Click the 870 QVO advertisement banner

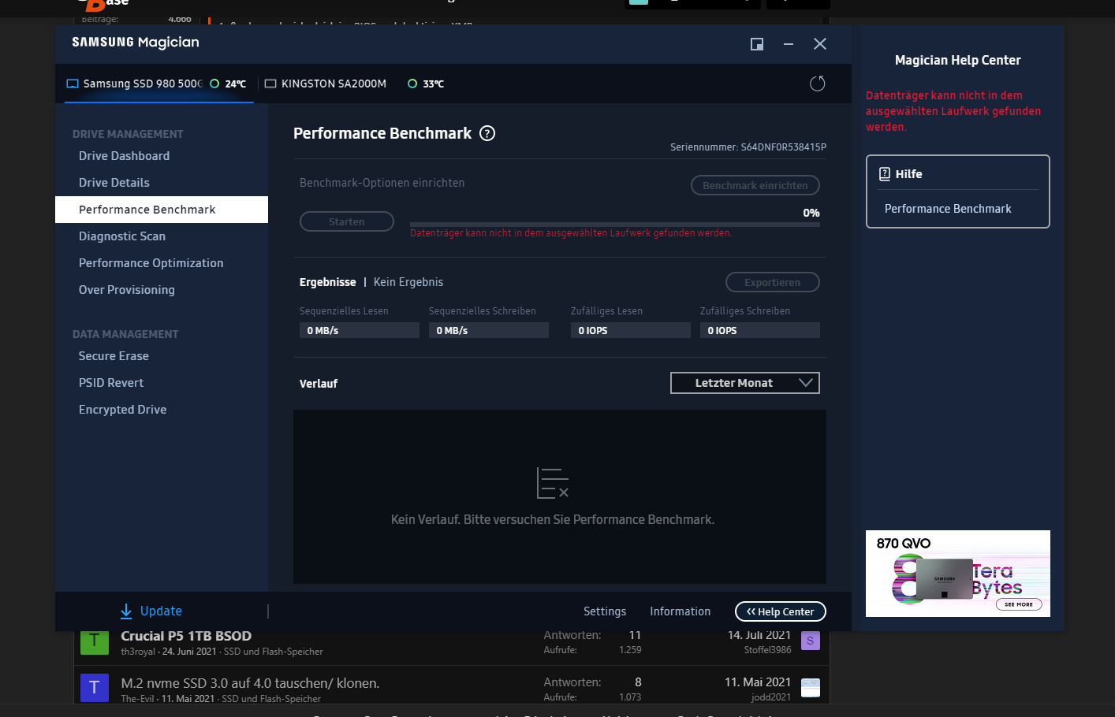(958, 574)
